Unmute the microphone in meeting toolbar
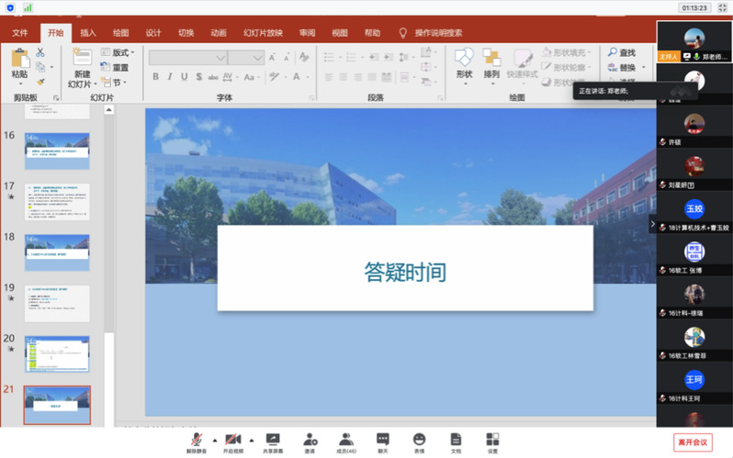 197,441
